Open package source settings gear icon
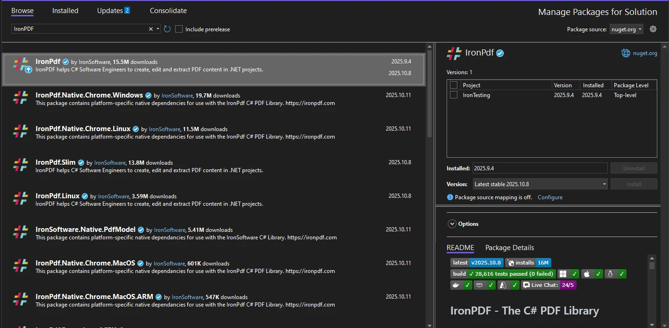This screenshot has width=669, height=328. (653, 29)
